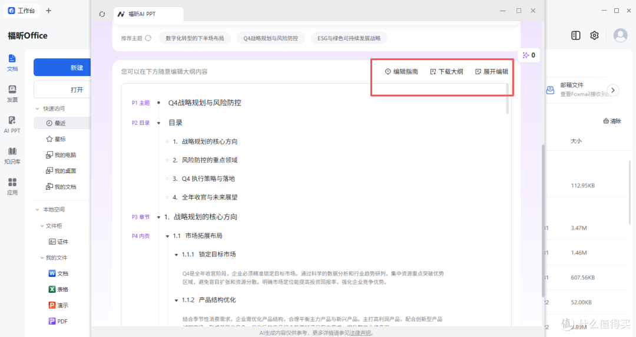
Task: Select outline entry Q4 执行策略与落地
Action: click(208, 179)
